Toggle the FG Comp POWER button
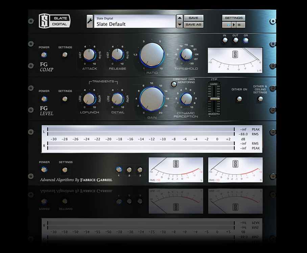 tap(44, 54)
